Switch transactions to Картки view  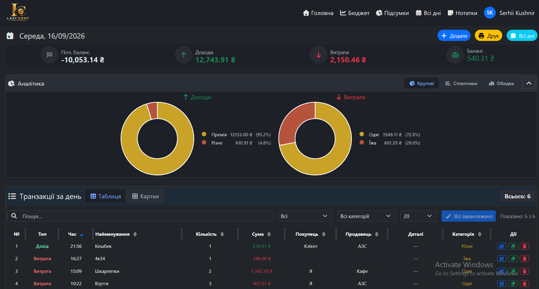point(145,196)
